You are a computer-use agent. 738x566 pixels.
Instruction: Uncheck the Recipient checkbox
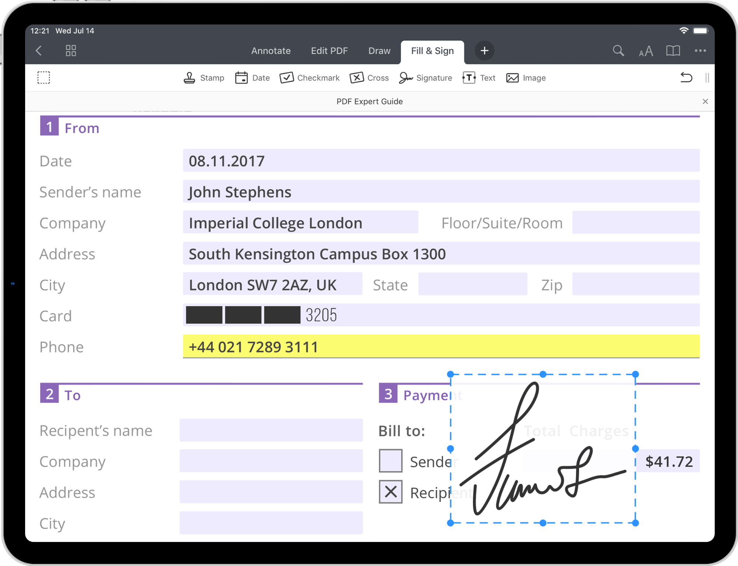click(x=390, y=492)
